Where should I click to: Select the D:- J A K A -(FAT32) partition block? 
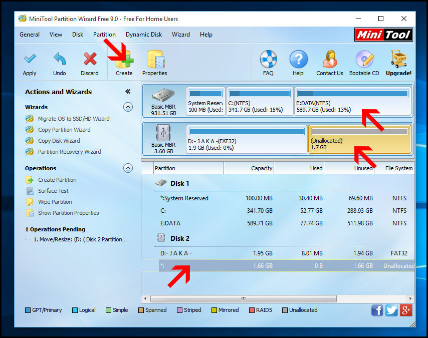tap(247, 139)
